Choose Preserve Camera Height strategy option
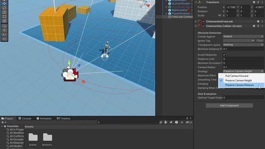The height and width of the screenshot is (149, 265). tap(241, 81)
